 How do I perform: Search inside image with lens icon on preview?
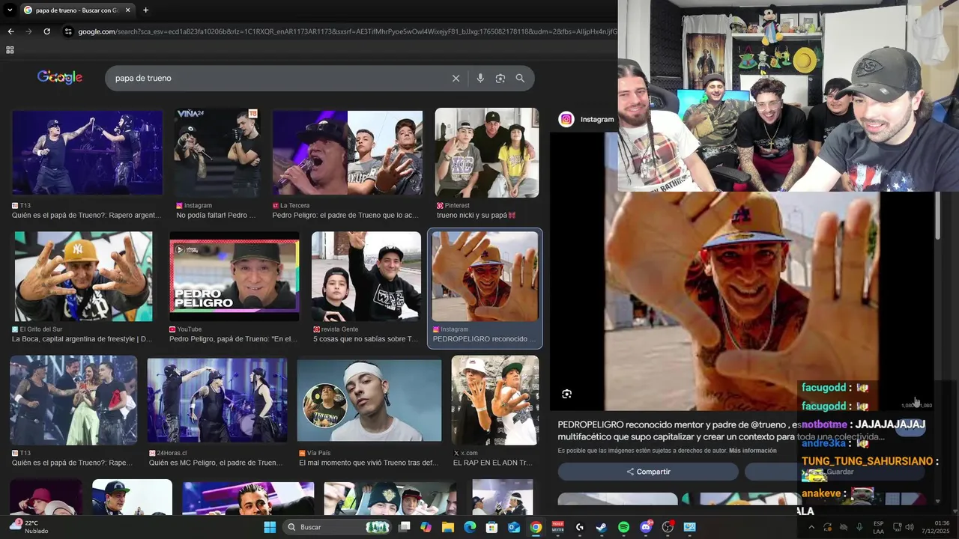(567, 394)
